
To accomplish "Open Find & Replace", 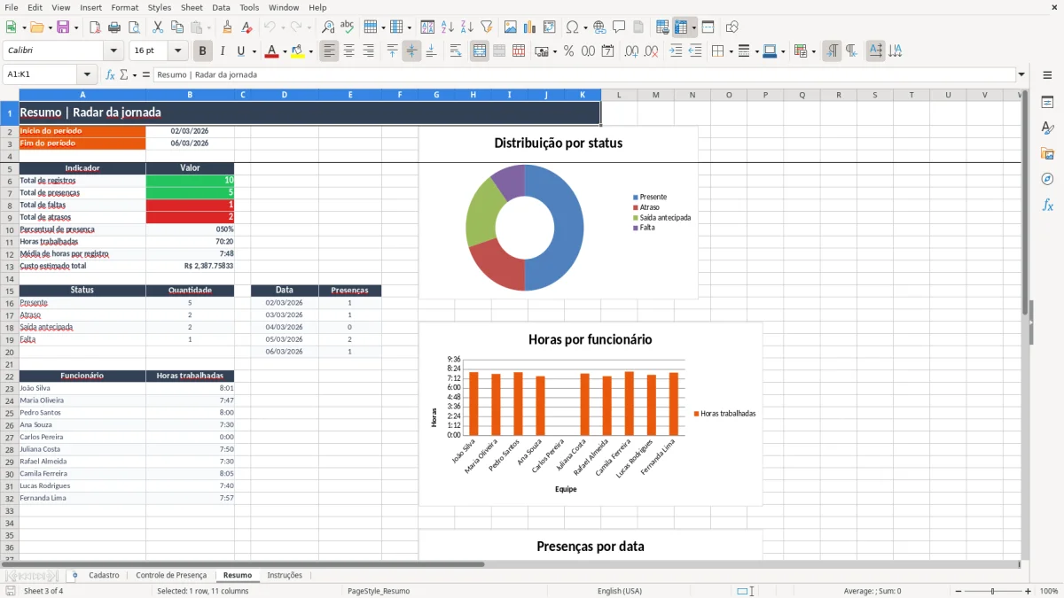I will pyautogui.click(x=328, y=27).
